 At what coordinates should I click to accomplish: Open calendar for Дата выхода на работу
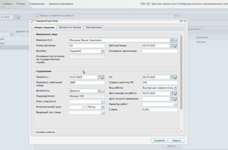[x=172, y=93]
